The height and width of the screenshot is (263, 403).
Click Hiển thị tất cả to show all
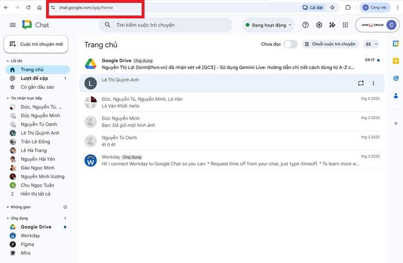pyautogui.click(x=36, y=194)
